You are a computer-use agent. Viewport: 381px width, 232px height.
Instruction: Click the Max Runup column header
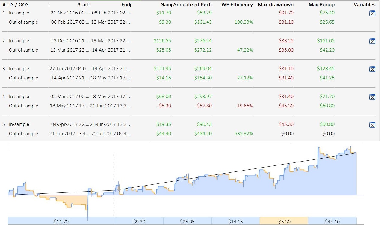pyautogui.click(x=321, y=5)
